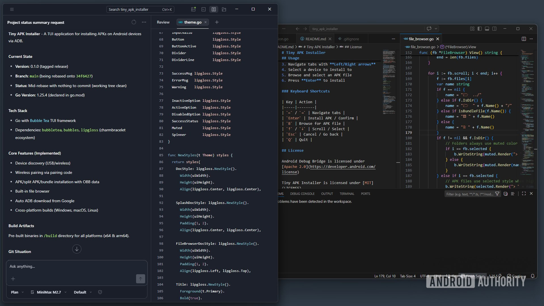544x306 pixels.
Task: Click the split editor icon next to file_browser.go
Action: [x=523, y=39]
